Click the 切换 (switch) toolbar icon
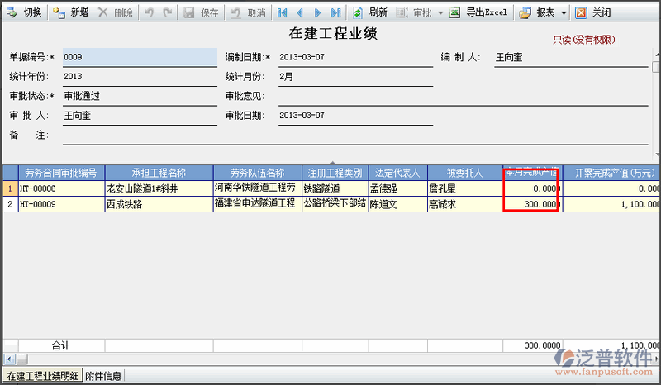The width and height of the screenshot is (661, 385). point(12,12)
